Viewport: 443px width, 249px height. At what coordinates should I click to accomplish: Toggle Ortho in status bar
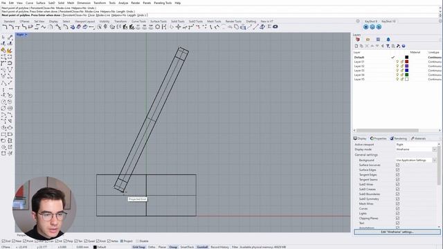pos(152,247)
